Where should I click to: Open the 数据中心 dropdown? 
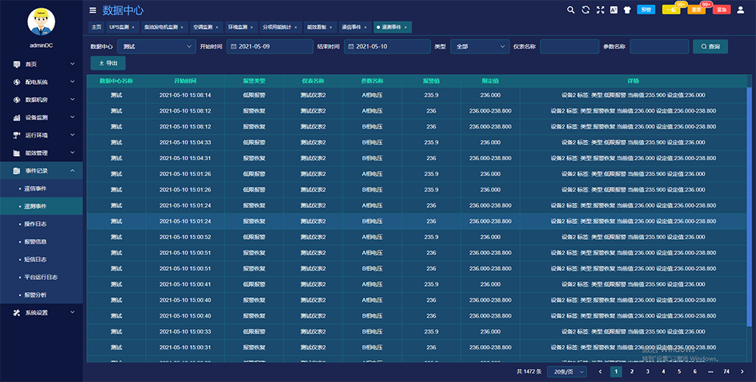point(157,46)
